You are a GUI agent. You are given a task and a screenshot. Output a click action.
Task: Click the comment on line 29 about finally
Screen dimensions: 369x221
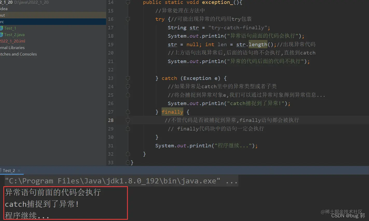(x=216, y=129)
